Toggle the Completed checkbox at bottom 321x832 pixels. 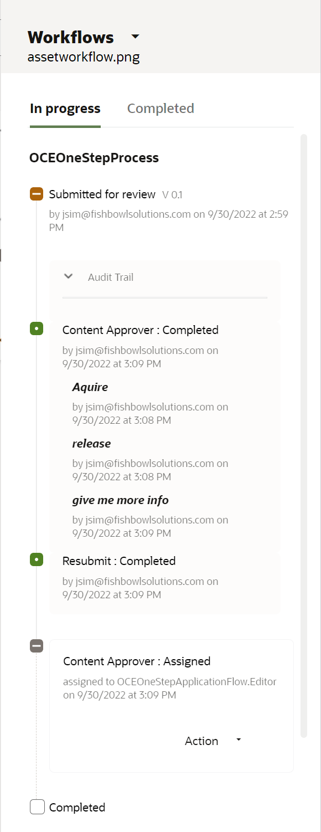(37, 807)
